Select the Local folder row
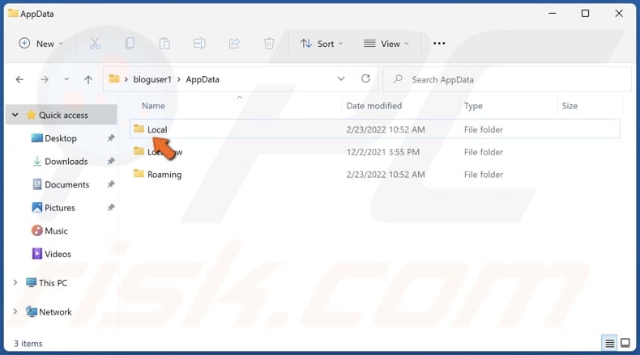 pyautogui.click(x=375, y=129)
